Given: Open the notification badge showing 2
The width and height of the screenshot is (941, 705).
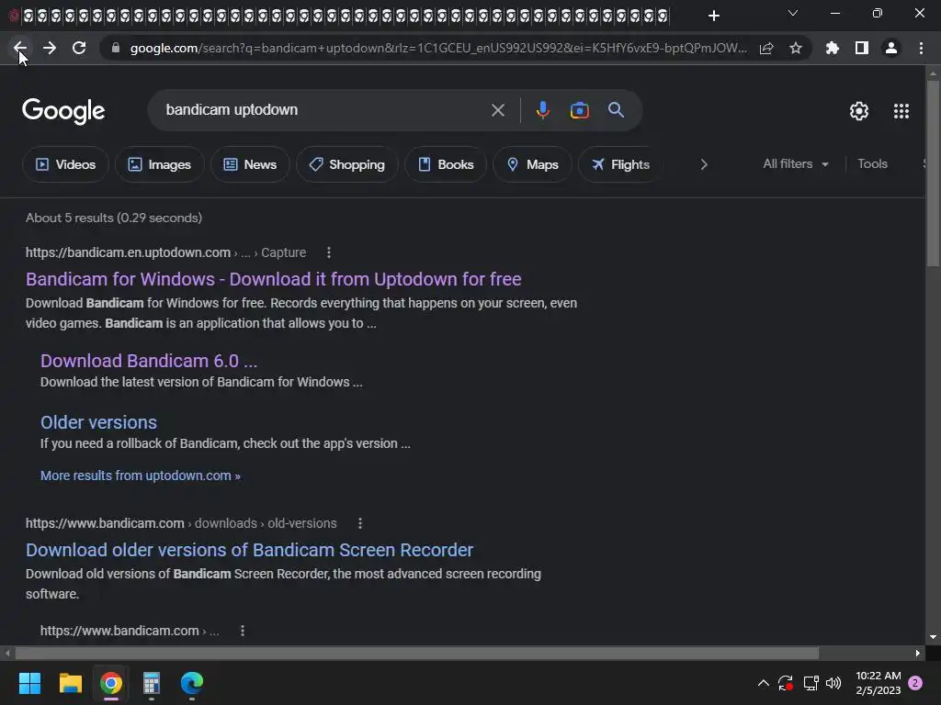Looking at the screenshot, I should click(x=915, y=683).
